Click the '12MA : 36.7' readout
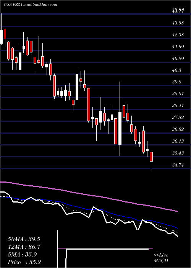The image size is (191, 268). (24, 247)
